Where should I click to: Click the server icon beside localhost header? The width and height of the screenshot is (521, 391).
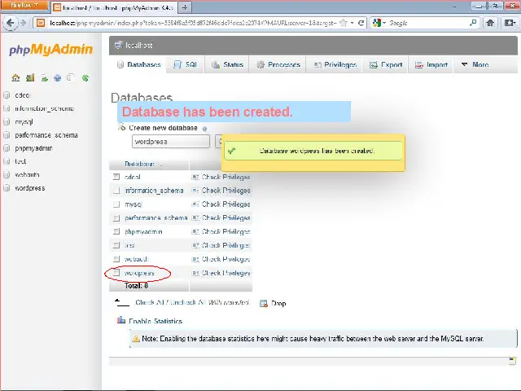pyautogui.click(x=118, y=45)
